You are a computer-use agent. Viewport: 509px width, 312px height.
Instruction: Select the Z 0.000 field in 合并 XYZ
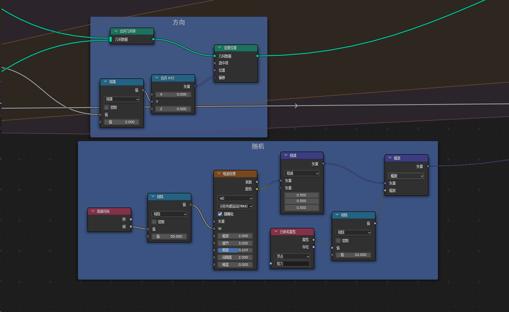[173, 109]
